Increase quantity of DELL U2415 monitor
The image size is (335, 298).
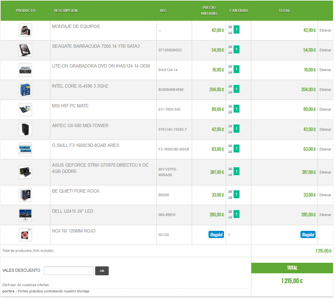(231, 211)
